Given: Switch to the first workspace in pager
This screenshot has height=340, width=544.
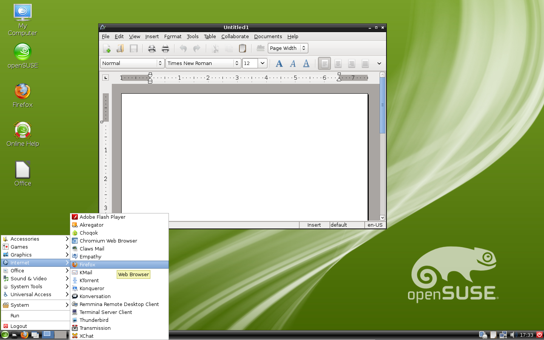Looking at the screenshot, I should pyautogui.click(x=48, y=335).
